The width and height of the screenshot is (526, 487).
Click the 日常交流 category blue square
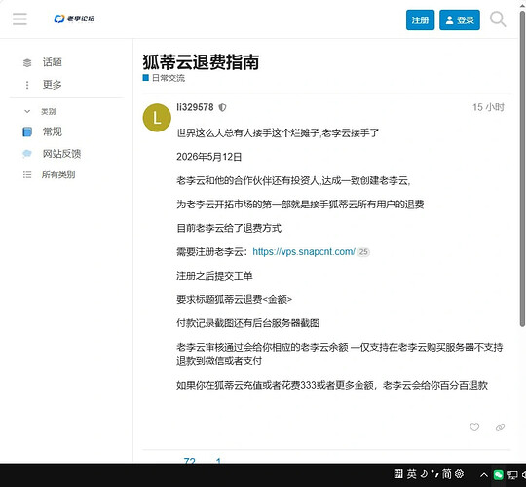(x=145, y=78)
